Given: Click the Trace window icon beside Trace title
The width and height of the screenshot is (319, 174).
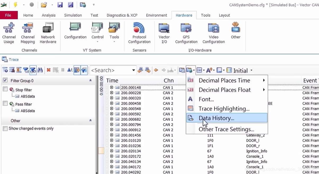Looking at the screenshot, I should (5, 60).
